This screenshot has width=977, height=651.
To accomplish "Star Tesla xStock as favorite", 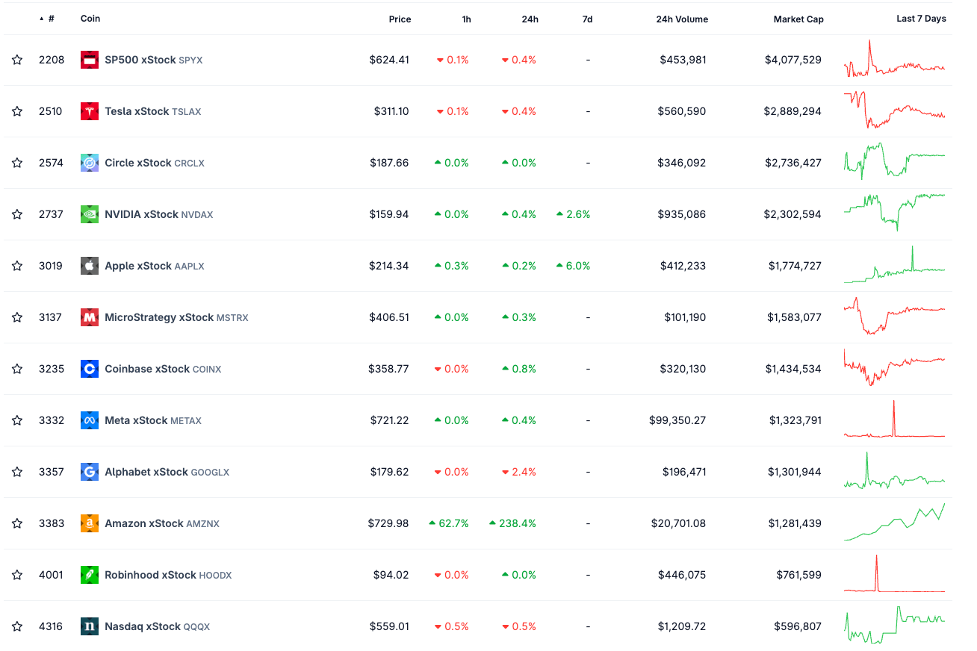I will pos(17,111).
